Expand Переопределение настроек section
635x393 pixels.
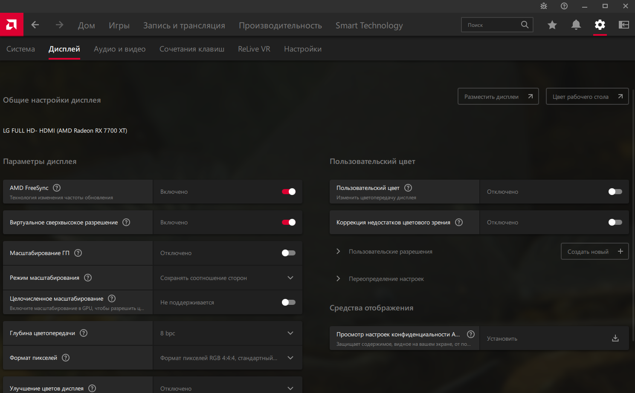(x=338, y=278)
